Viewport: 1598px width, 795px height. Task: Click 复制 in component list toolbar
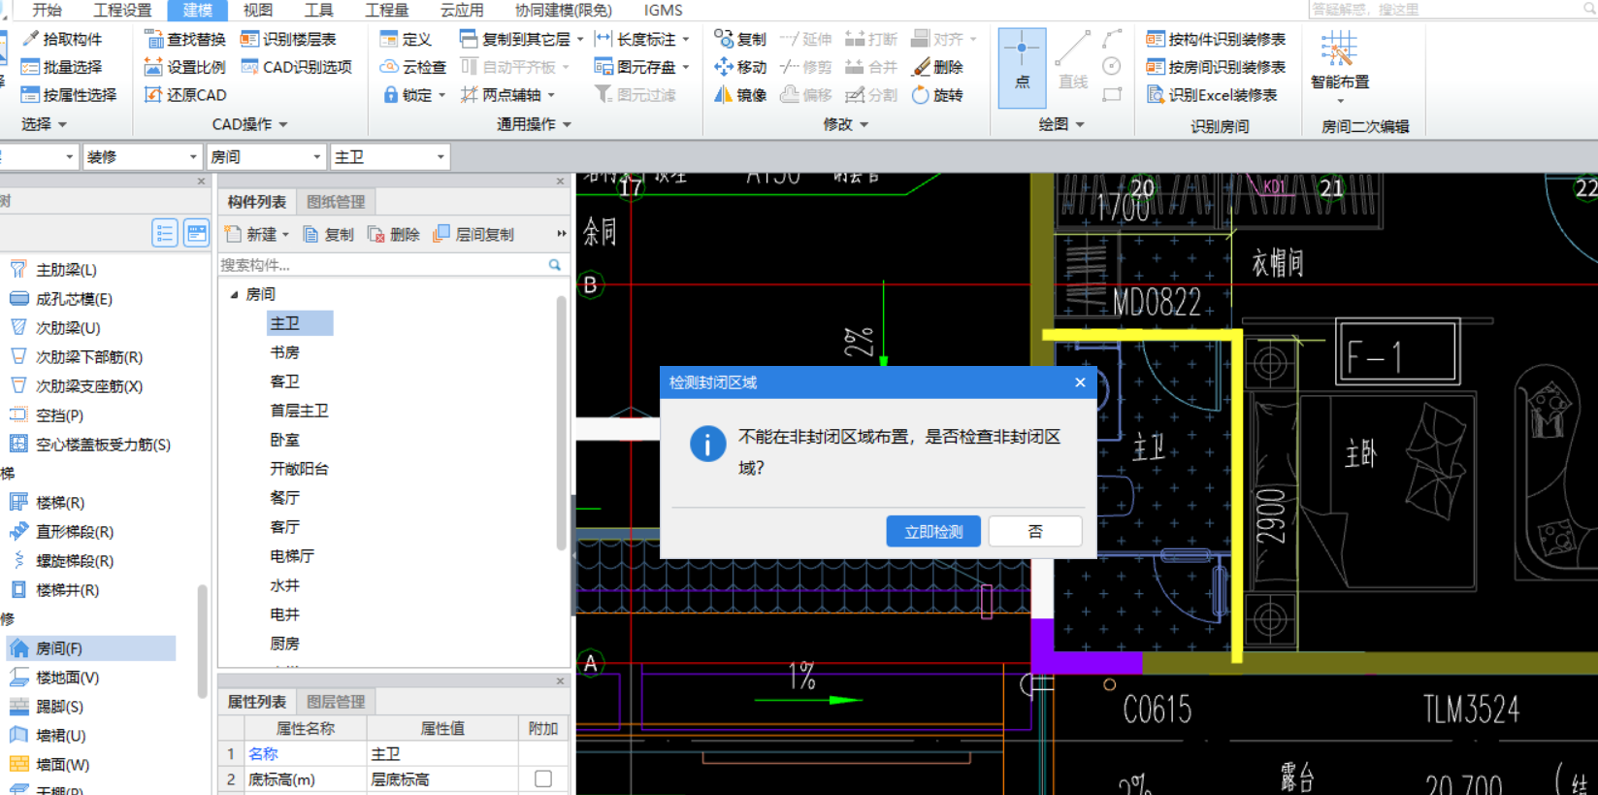(x=328, y=234)
